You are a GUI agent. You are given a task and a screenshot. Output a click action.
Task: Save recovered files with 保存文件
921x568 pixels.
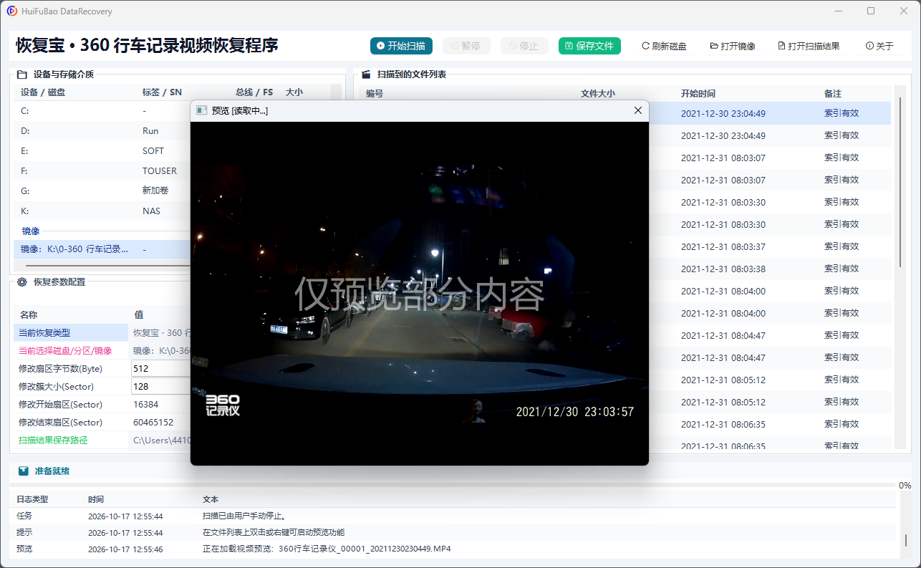pyautogui.click(x=589, y=46)
